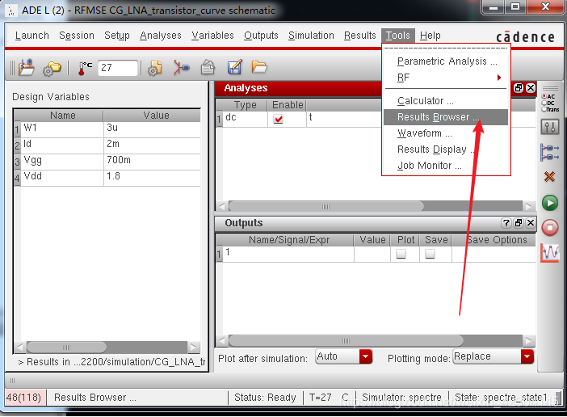Open the Session menu
This screenshot has height=417, width=567.
coord(76,36)
